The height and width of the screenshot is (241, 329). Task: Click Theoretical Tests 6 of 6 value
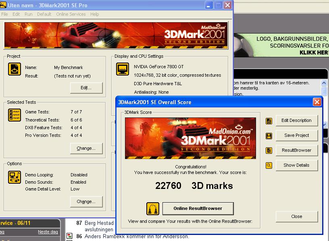coord(76,120)
